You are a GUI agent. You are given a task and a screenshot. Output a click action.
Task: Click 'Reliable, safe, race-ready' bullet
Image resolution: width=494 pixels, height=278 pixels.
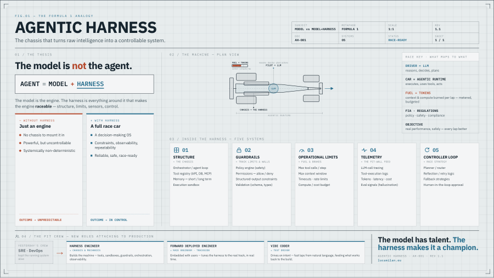[x=116, y=156]
